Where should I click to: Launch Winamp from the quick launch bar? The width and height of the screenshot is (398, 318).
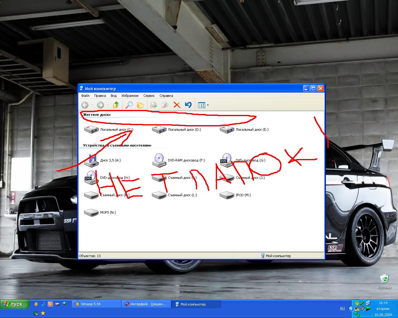(36, 304)
